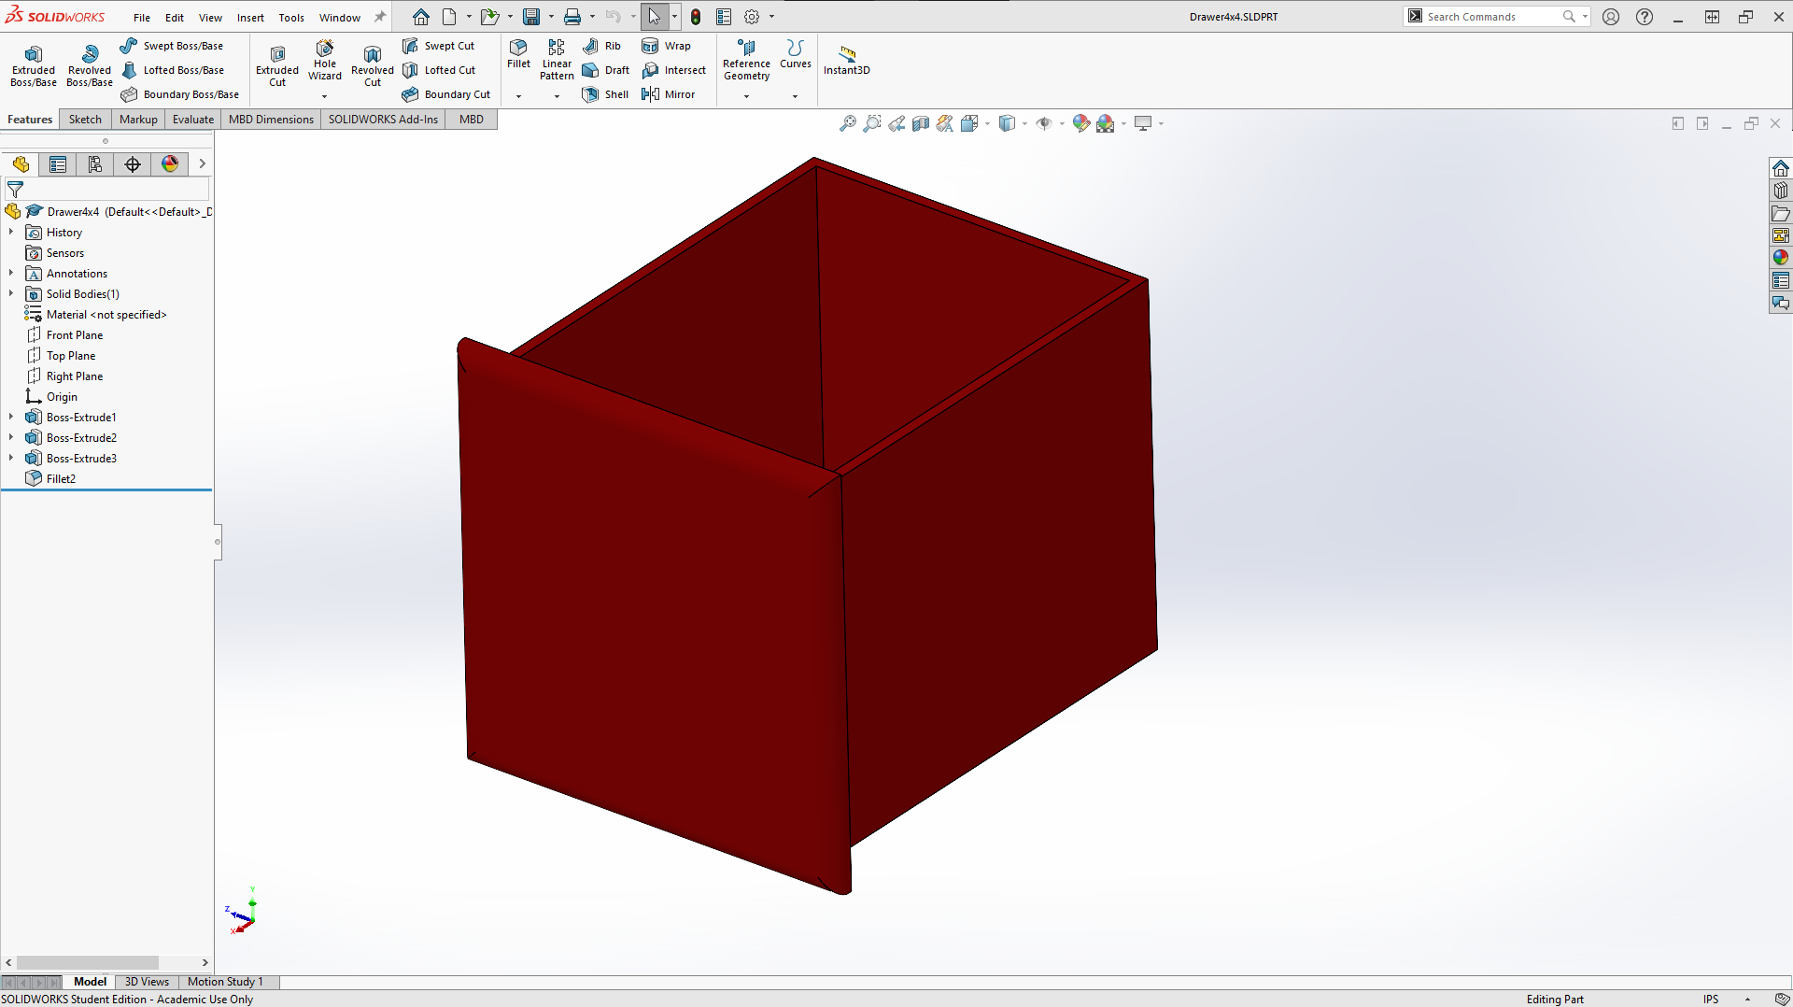Toggle the Hide/Show Items eye icon
The width and height of the screenshot is (1793, 1007).
point(1046,122)
